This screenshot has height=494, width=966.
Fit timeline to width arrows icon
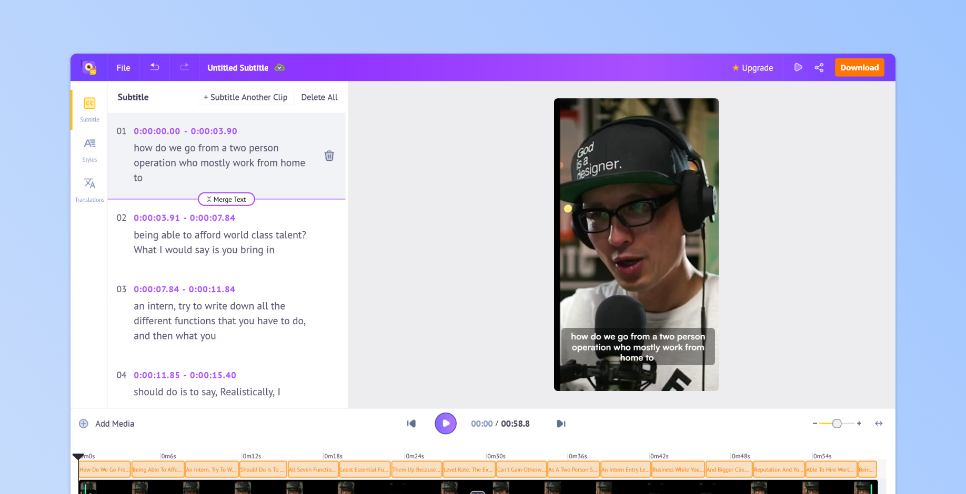click(x=879, y=424)
